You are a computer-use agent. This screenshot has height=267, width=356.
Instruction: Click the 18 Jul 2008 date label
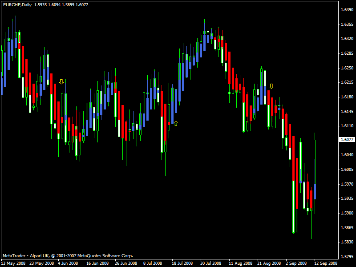click(182, 263)
